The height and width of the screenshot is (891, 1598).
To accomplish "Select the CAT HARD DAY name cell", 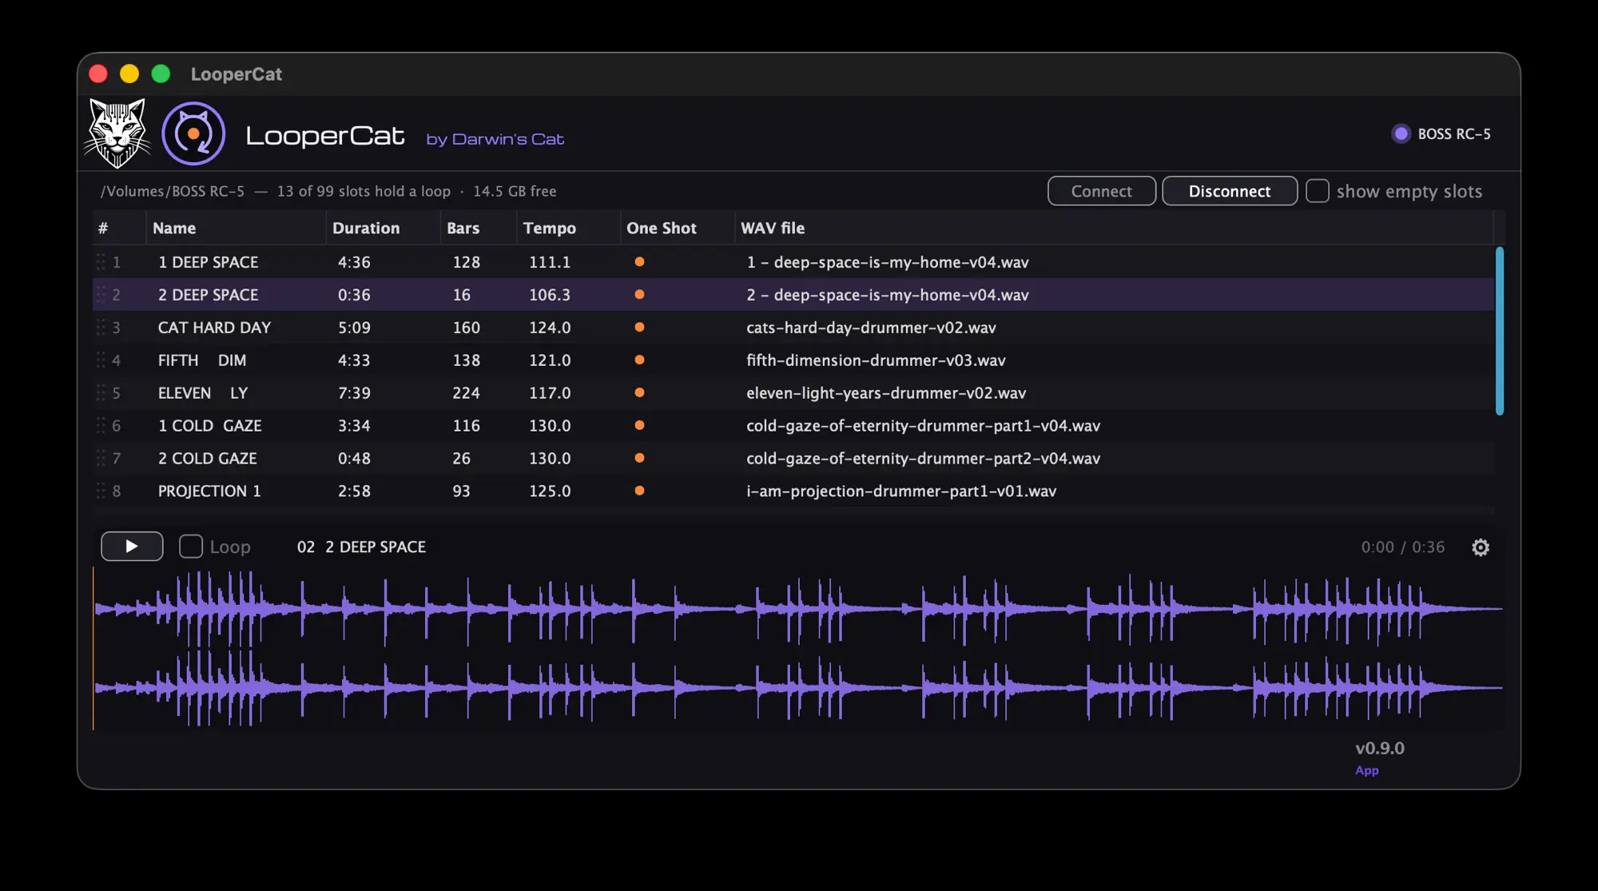I will [x=215, y=328].
